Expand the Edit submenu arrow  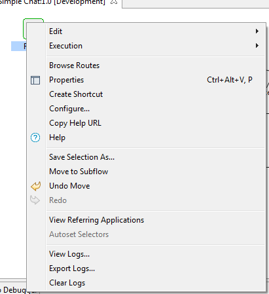(257, 31)
